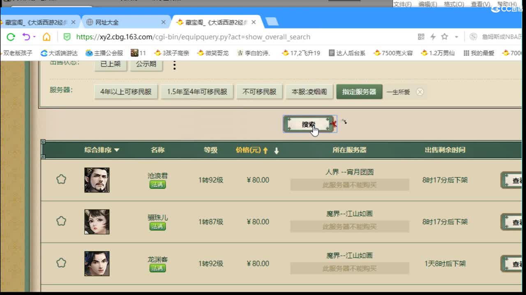Expand the dropdown next to the bookmark star
The height and width of the screenshot is (295, 526).
(456, 37)
